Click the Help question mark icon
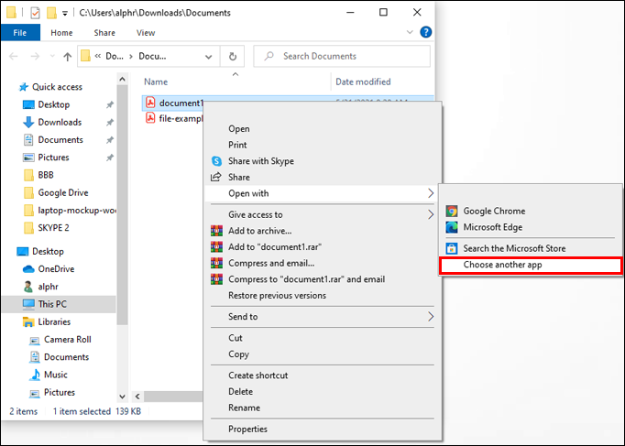Image resolution: width=625 pixels, height=446 pixels. (426, 32)
